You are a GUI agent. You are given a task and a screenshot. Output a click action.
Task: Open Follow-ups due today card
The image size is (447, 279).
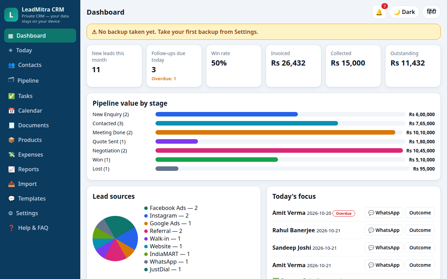click(174, 66)
